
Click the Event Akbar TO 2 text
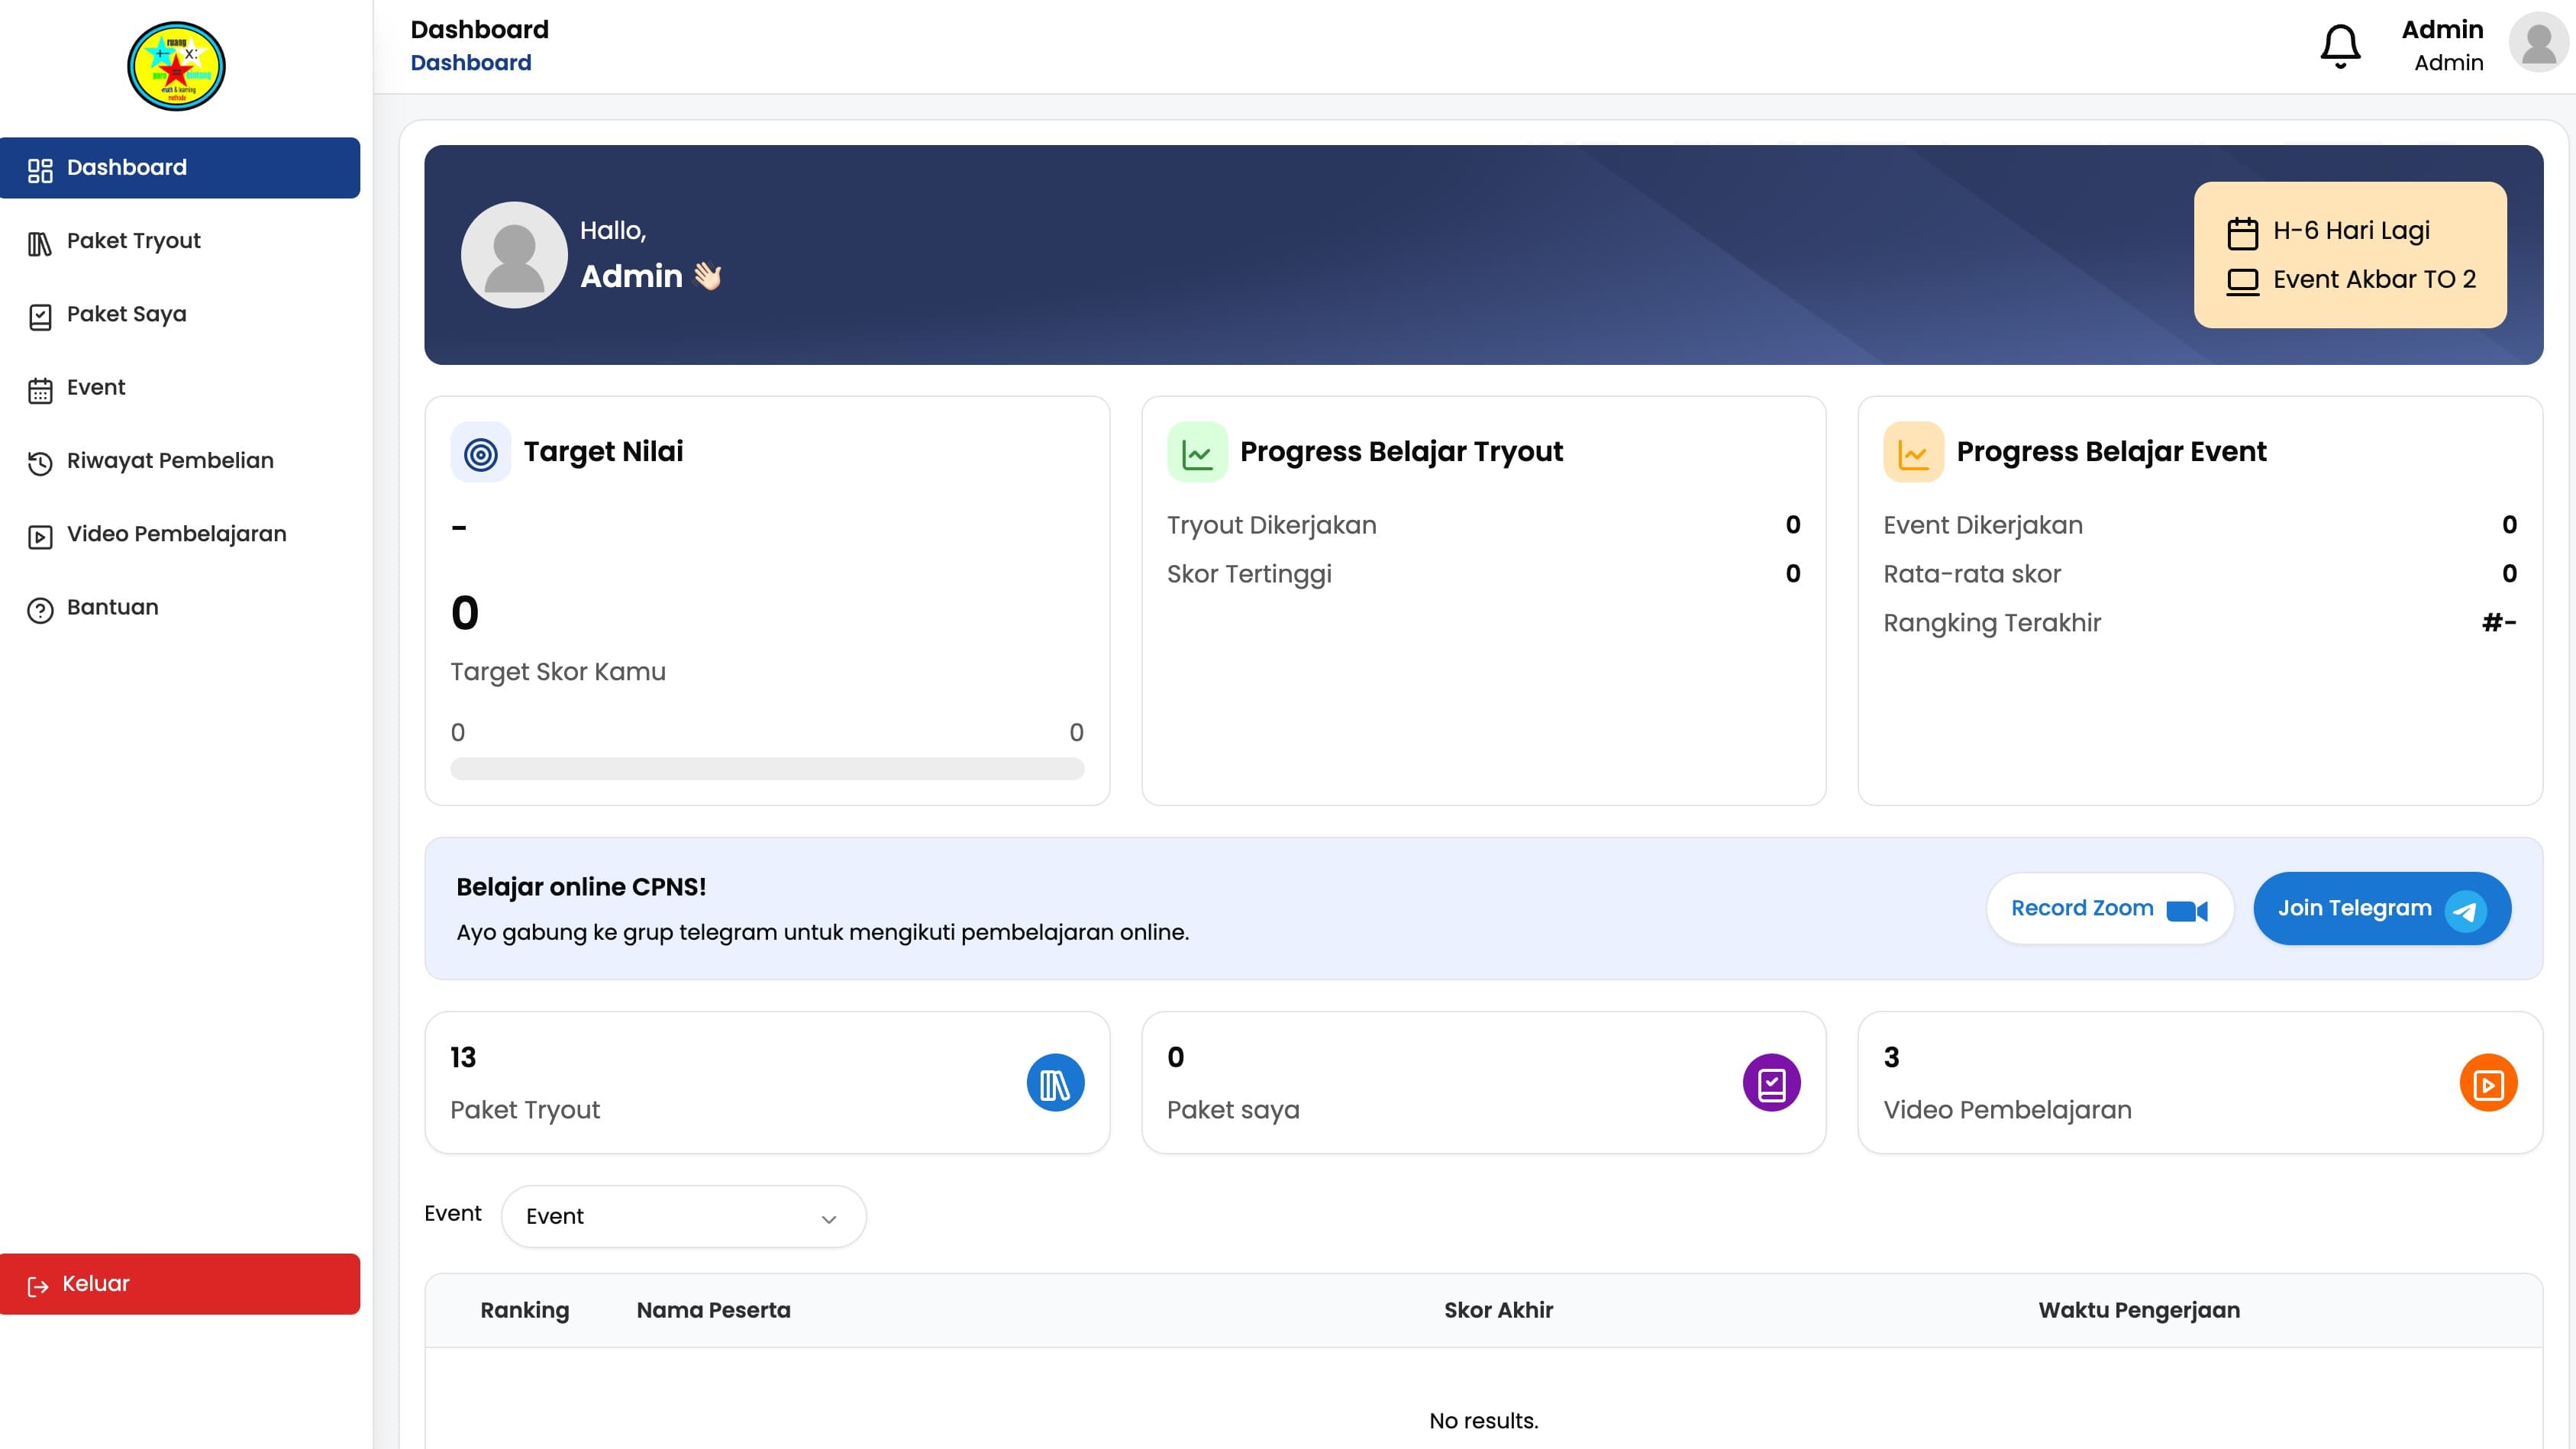(x=2374, y=280)
